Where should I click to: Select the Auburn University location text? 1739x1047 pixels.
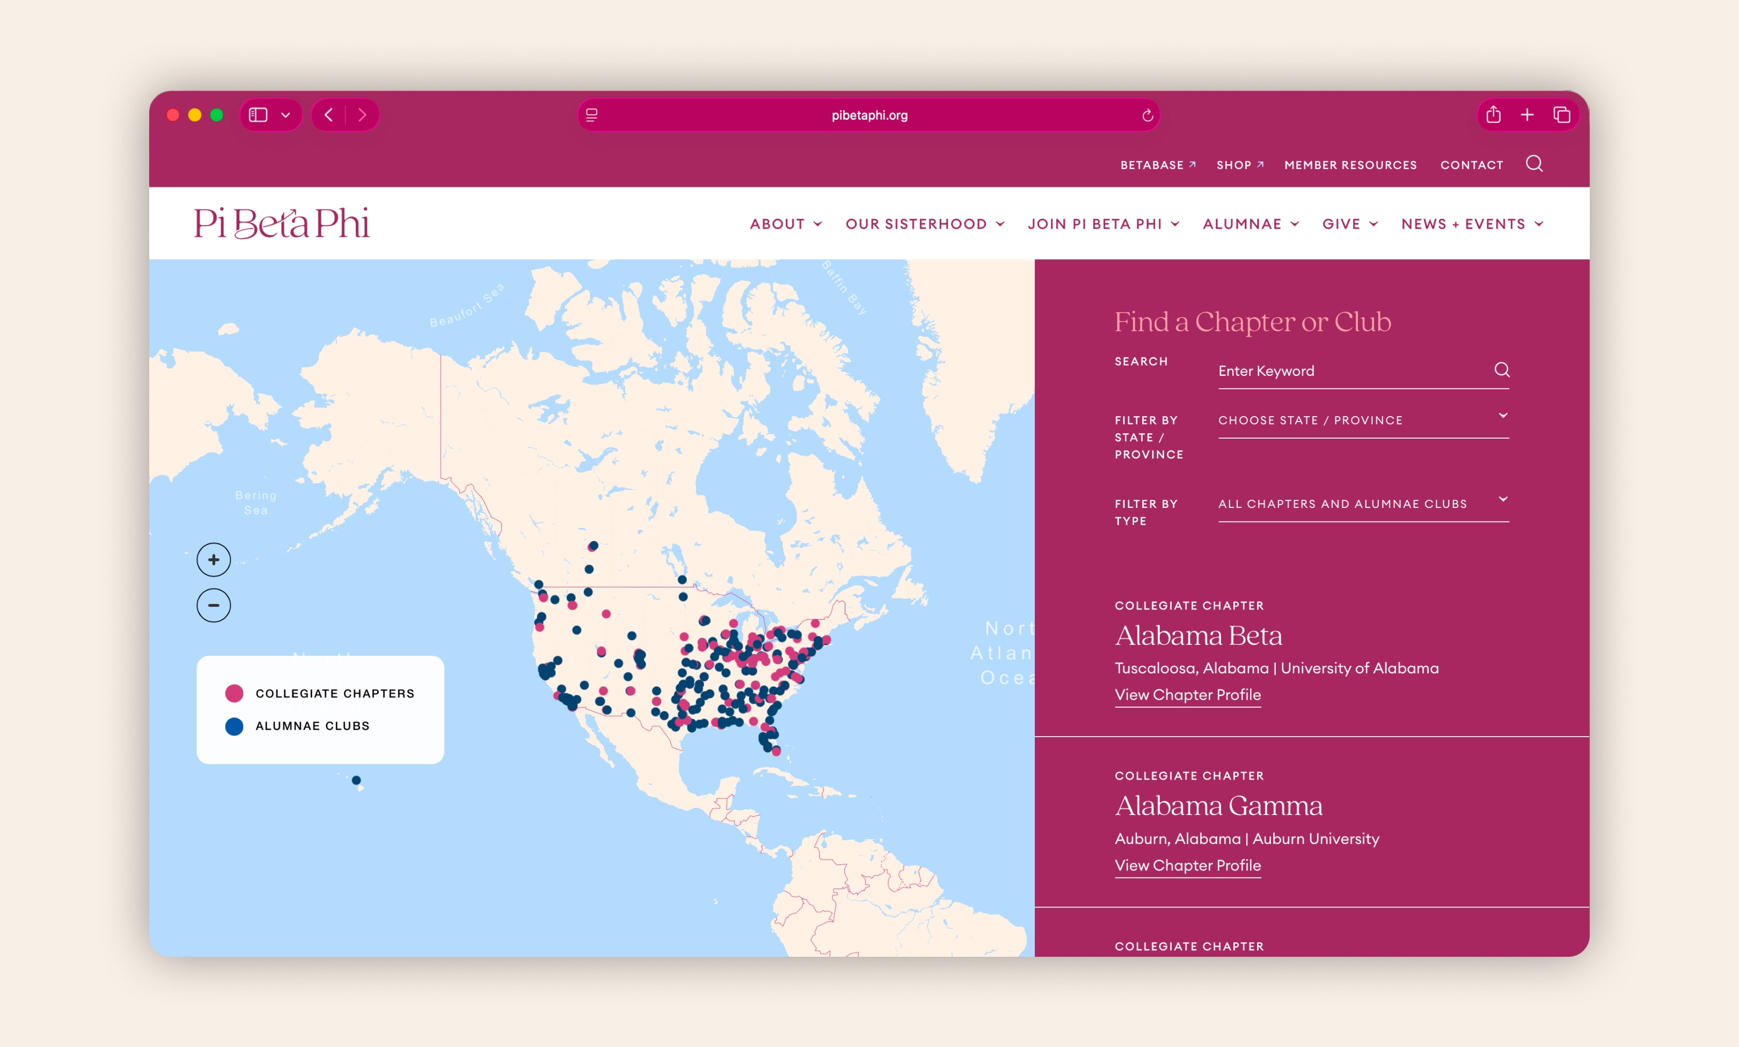pos(1315,839)
